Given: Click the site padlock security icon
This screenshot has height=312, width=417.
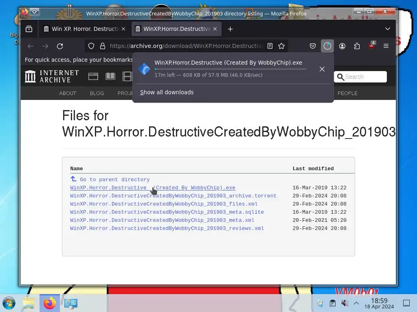Looking at the screenshot, I should tap(102, 46).
